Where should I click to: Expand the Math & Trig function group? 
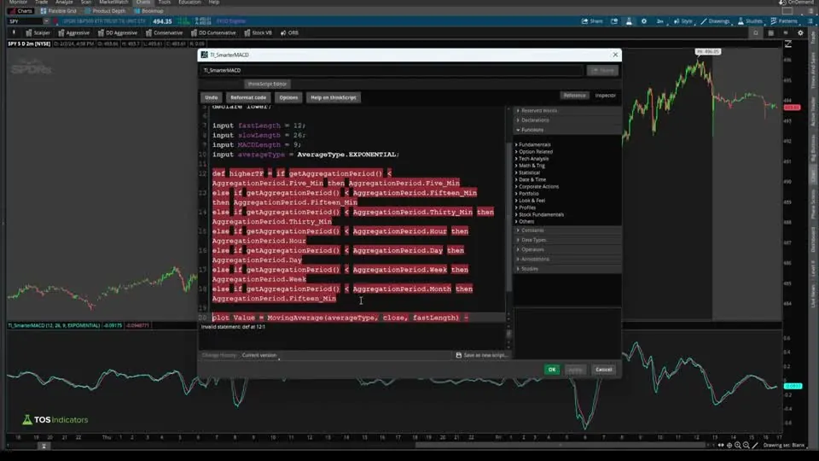tap(530, 166)
